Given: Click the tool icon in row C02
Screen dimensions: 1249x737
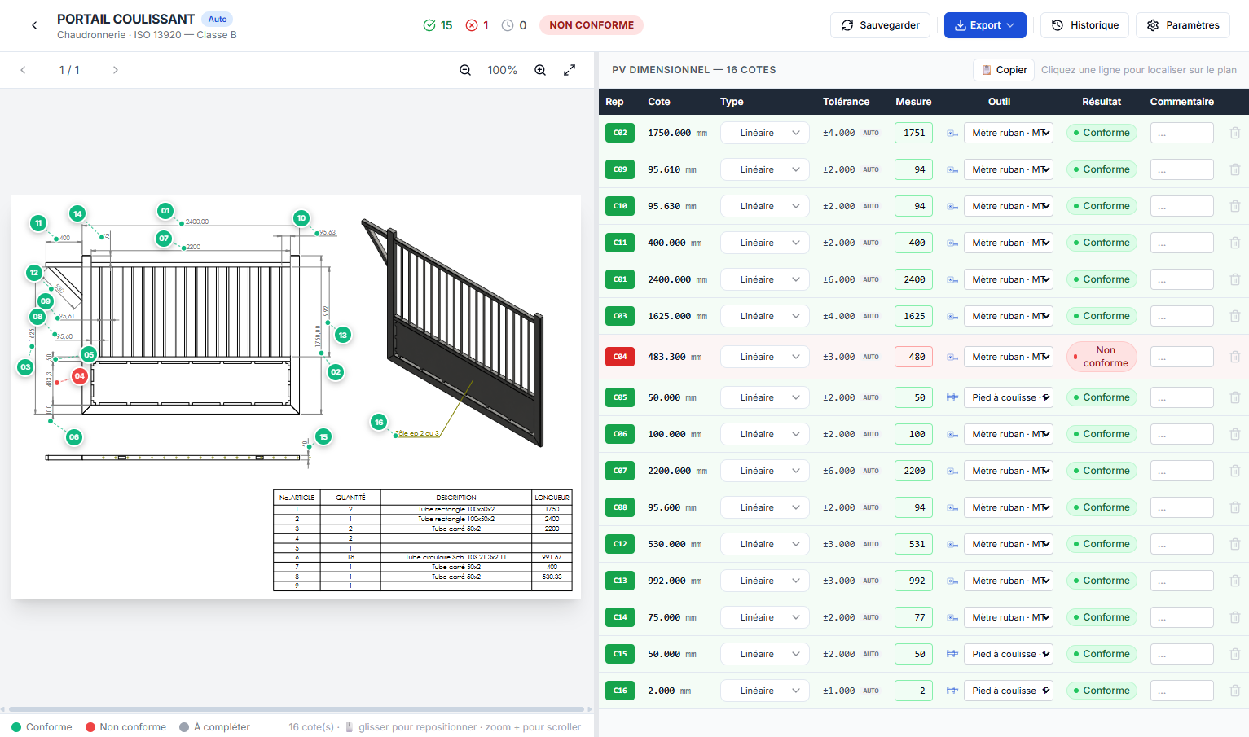Looking at the screenshot, I should (952, 133).
